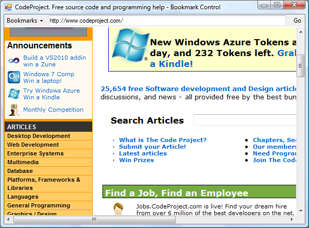This screenshot has width=309, height=228.
Task: Click the vertical scrollbar down arrow
Action: (x=301, y=211)
